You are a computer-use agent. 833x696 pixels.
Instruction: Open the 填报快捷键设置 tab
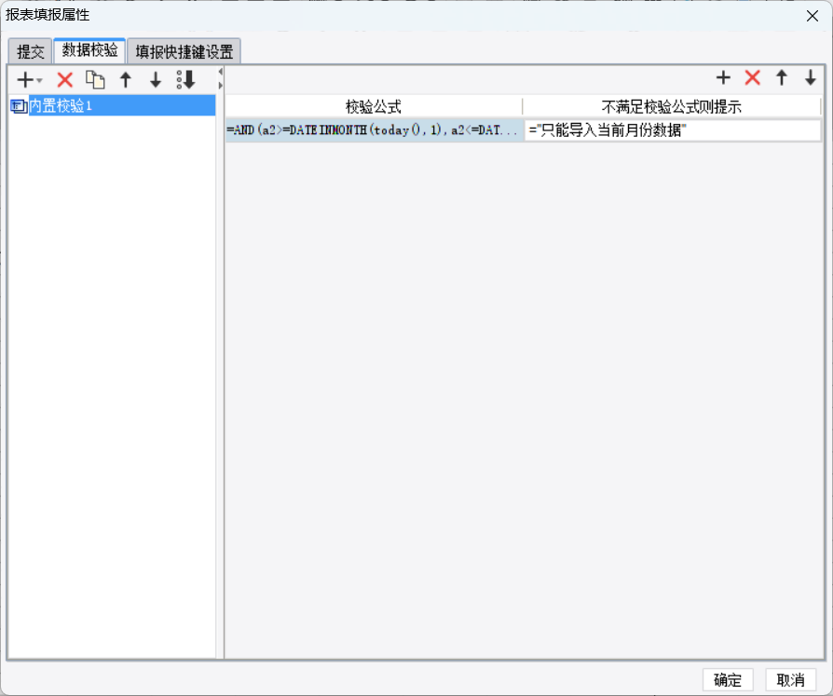tap(184, 51)
